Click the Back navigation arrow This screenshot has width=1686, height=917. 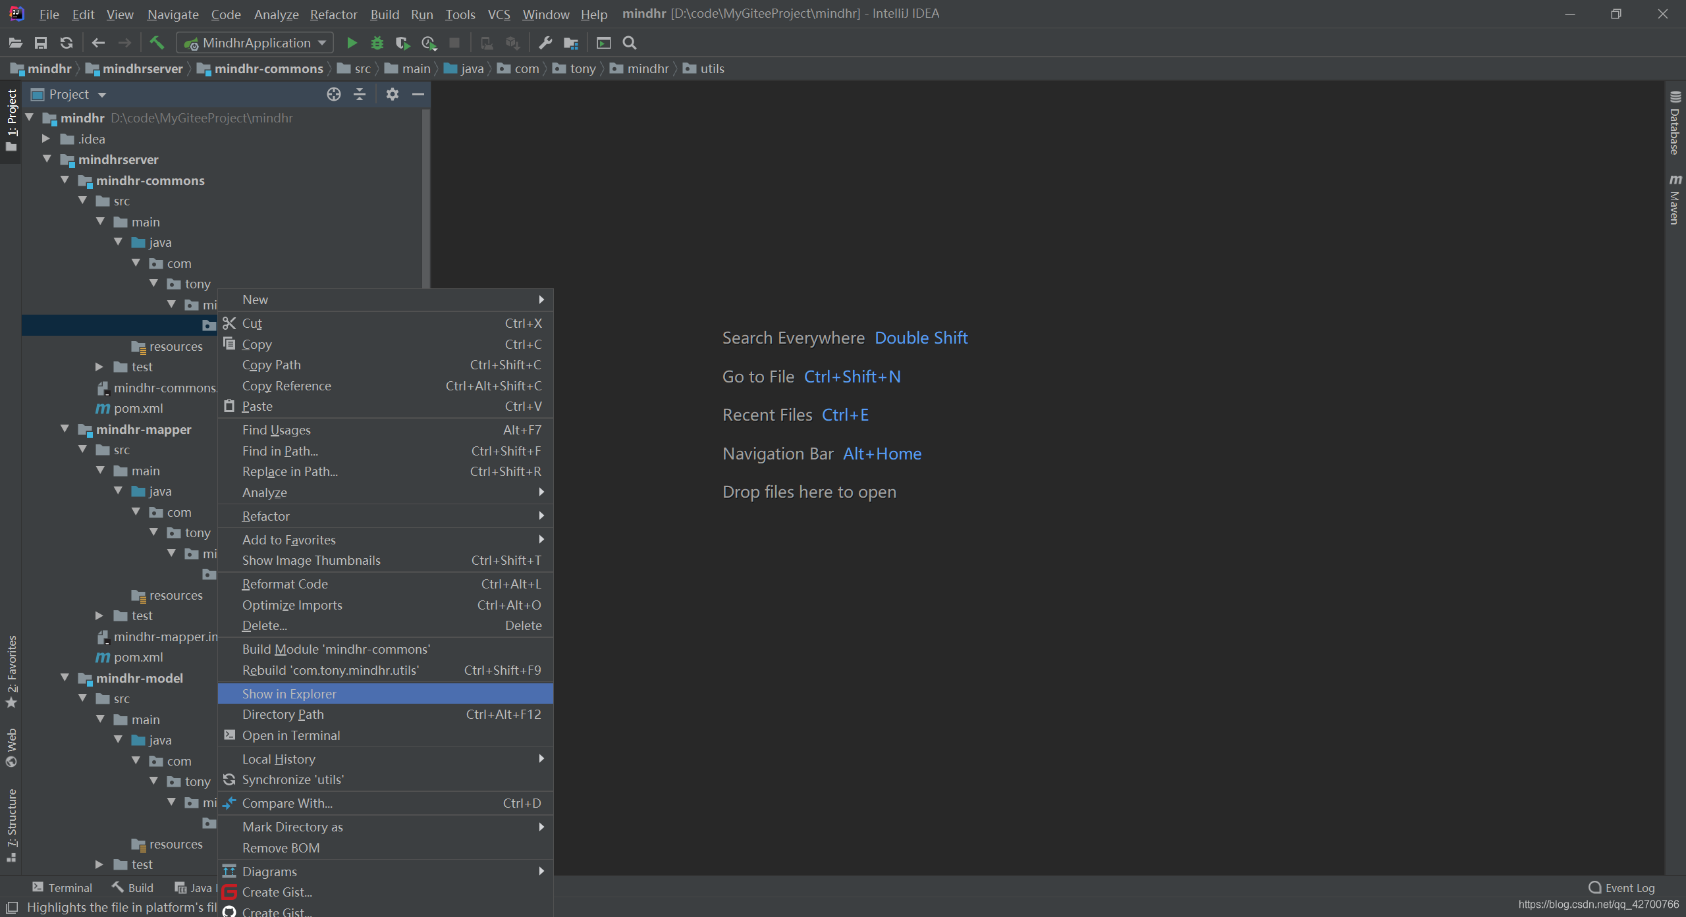pyautogui.click(x=98, y=43)
